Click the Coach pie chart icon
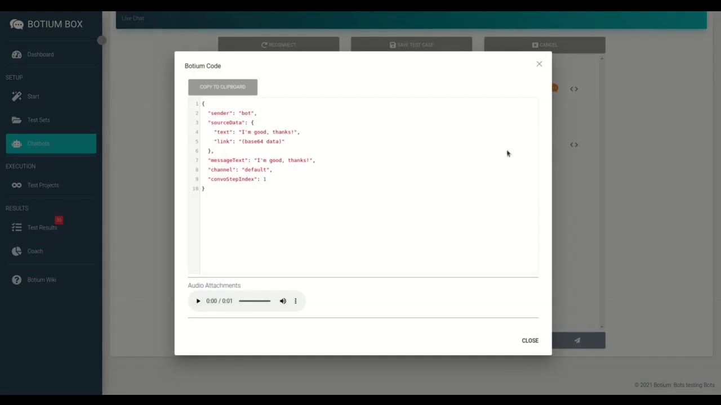This screenshot has width=721, height=405. tap(16, 251)
